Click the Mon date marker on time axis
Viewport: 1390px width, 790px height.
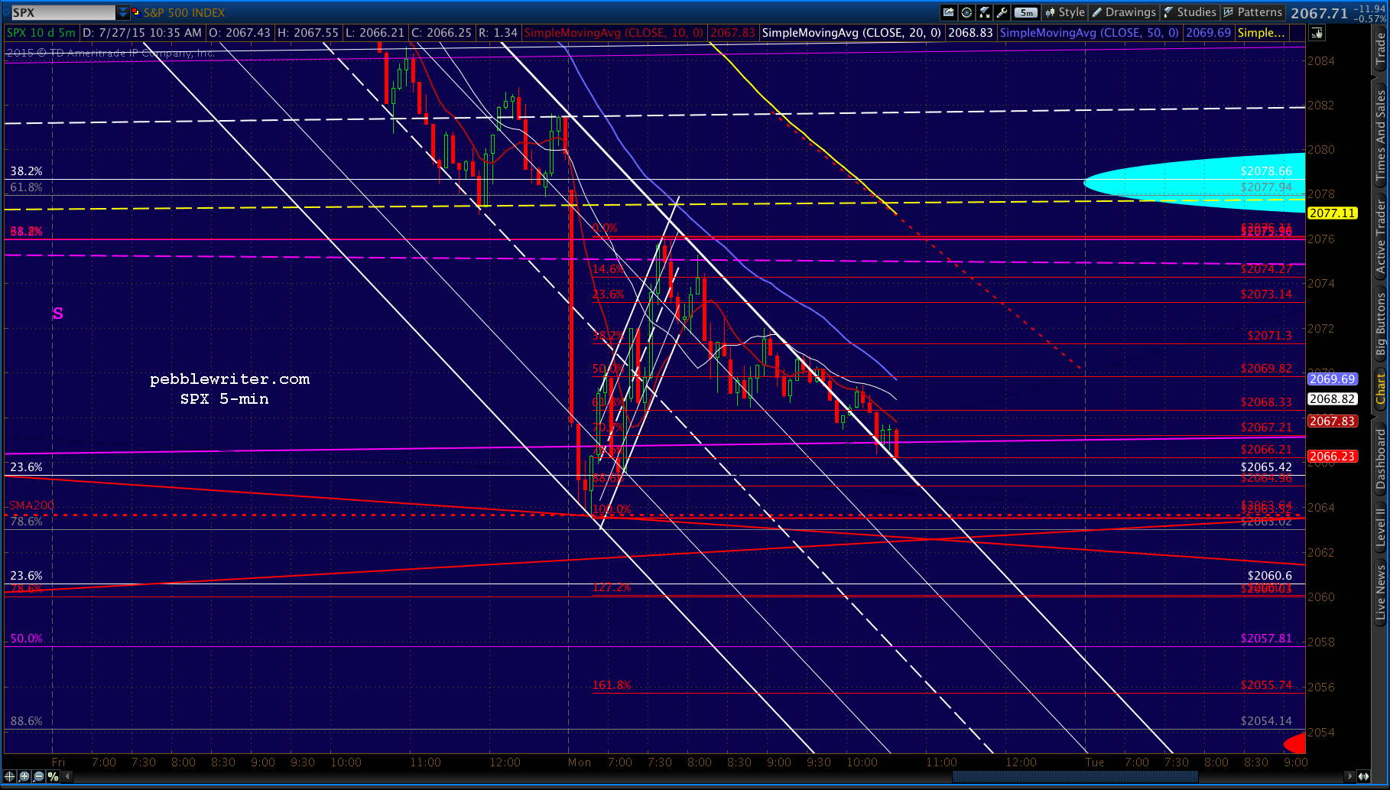(580, 762)
